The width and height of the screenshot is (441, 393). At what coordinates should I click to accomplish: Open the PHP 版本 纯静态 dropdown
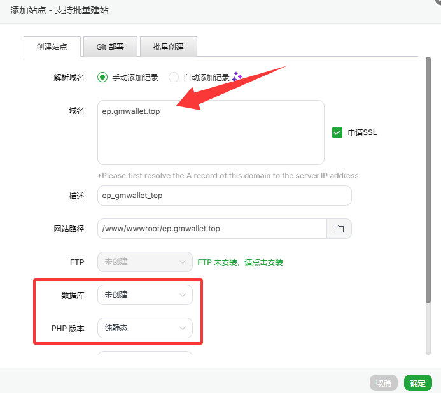pos(144,328)
